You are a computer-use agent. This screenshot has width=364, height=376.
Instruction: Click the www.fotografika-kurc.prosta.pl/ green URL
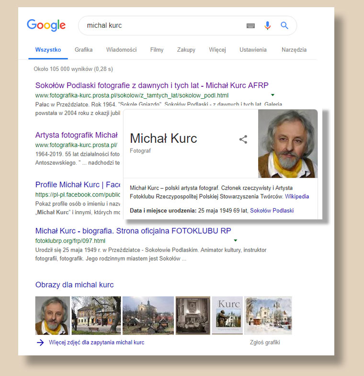[x=76, y=145]
